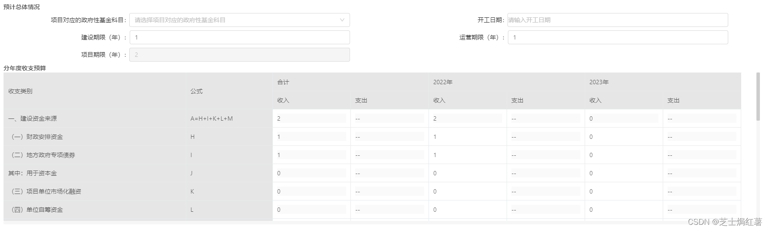
Task: Click the 2022年 column group header
Action: click(x=443, y=82)
